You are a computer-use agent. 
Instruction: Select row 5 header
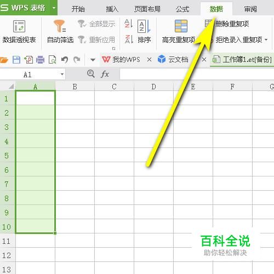(8, 155)
